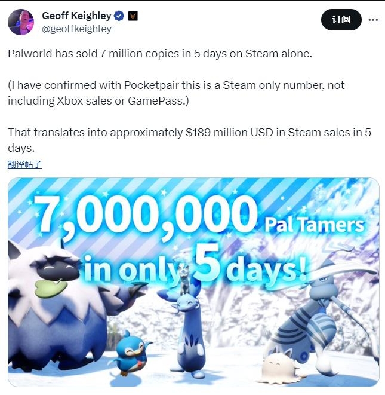
Task: Click the Pocketpair confirmation paragraph
Action: point(176,93)
